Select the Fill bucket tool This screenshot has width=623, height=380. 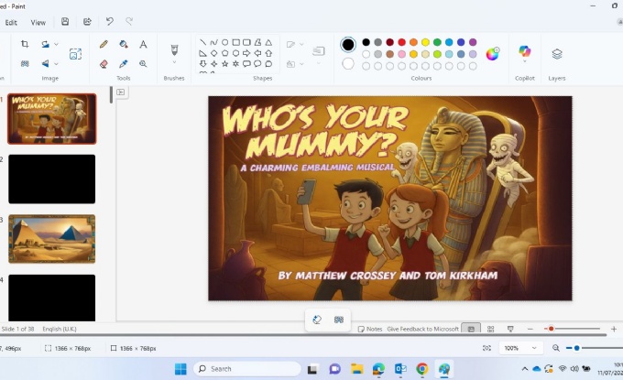pos(124,44)
